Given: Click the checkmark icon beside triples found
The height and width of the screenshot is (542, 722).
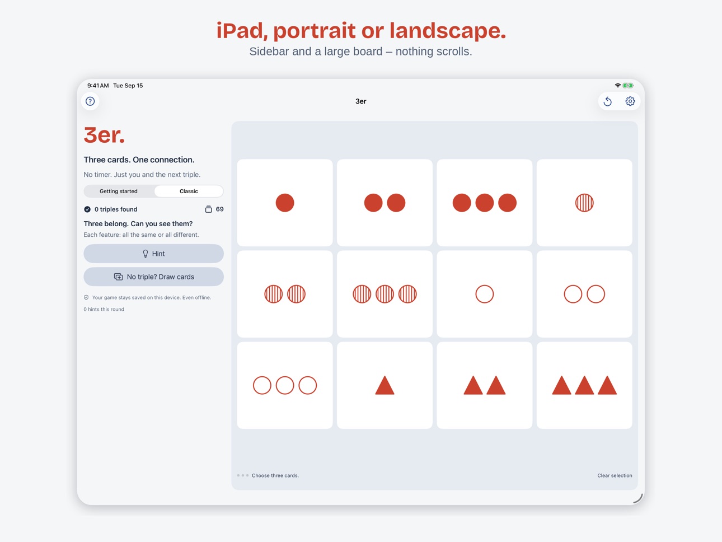Looking at the screenshot, I should (87, 209).
